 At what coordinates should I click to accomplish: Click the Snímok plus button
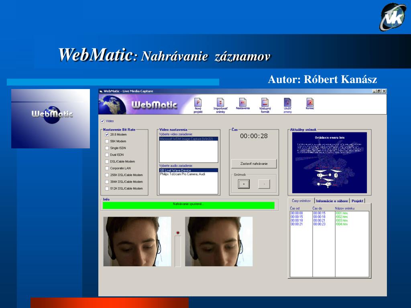click(x=244, y=184)
